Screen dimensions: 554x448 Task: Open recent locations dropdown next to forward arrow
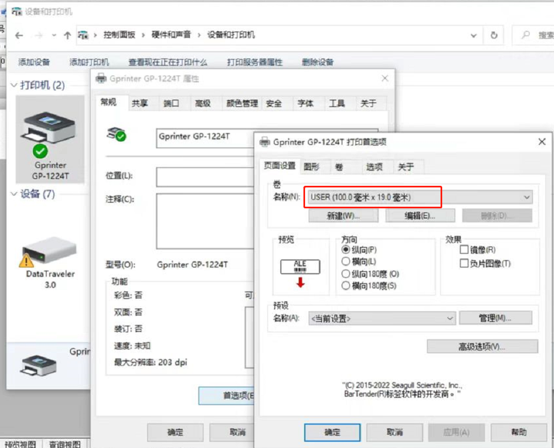[54, 35]
